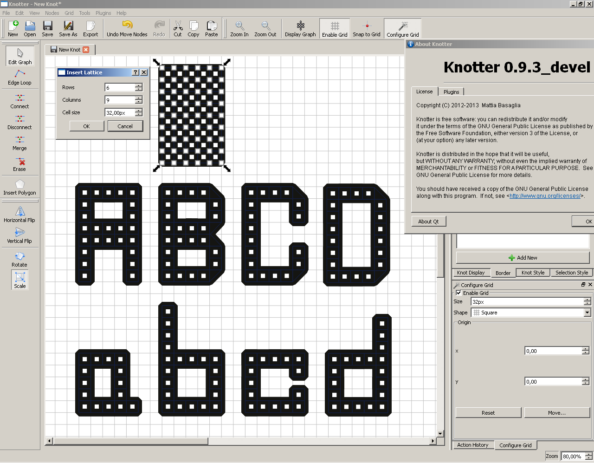Open the Nodes menu

pos(52,13)
